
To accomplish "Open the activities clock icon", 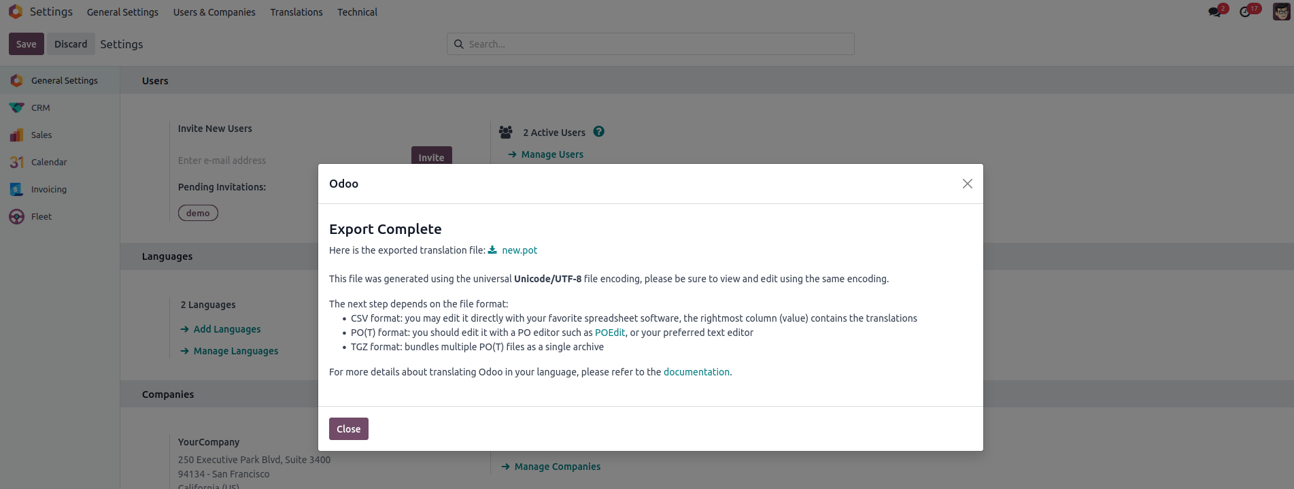I will click(x=1245, y=12).
